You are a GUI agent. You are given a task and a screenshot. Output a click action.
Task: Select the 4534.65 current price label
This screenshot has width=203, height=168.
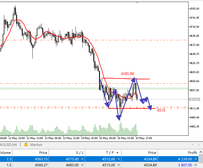click(x=194, y=99)
